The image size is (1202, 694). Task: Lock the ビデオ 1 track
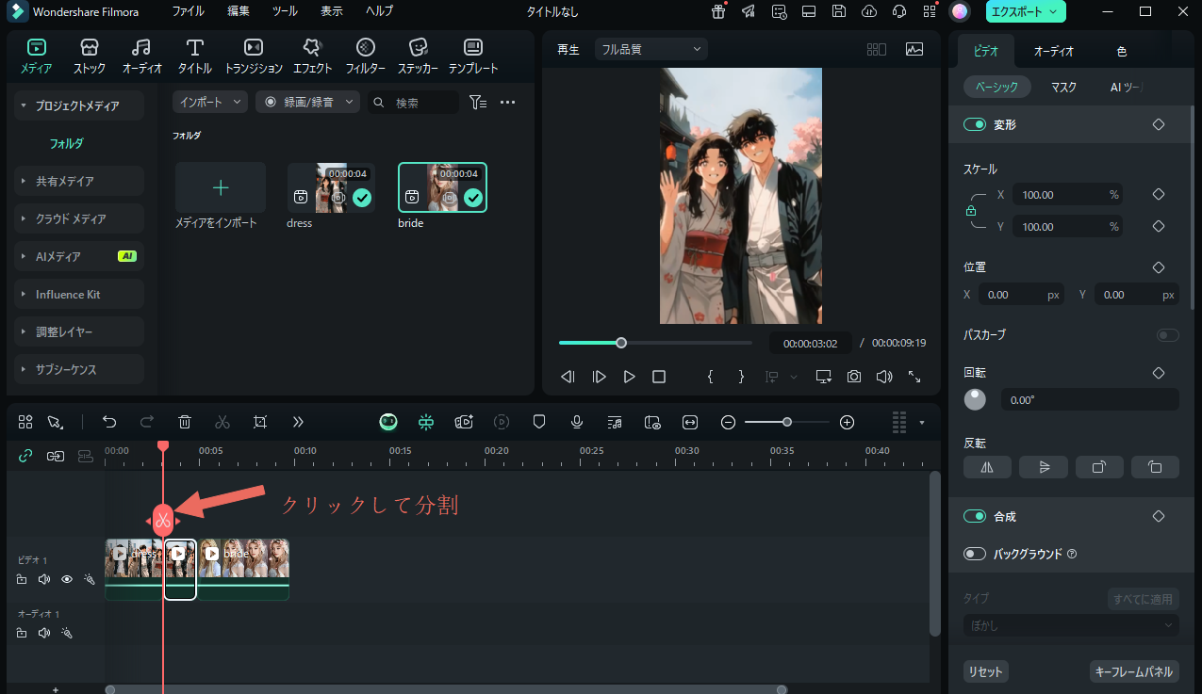pos(22,579)
